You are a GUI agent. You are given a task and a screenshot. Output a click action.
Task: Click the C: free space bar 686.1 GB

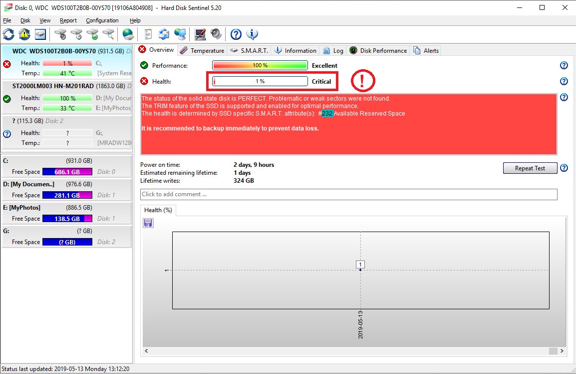click(x=67, y=172)
